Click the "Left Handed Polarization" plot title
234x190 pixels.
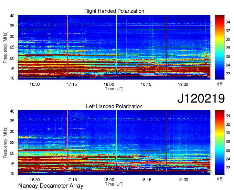click(x=114, y=106)
